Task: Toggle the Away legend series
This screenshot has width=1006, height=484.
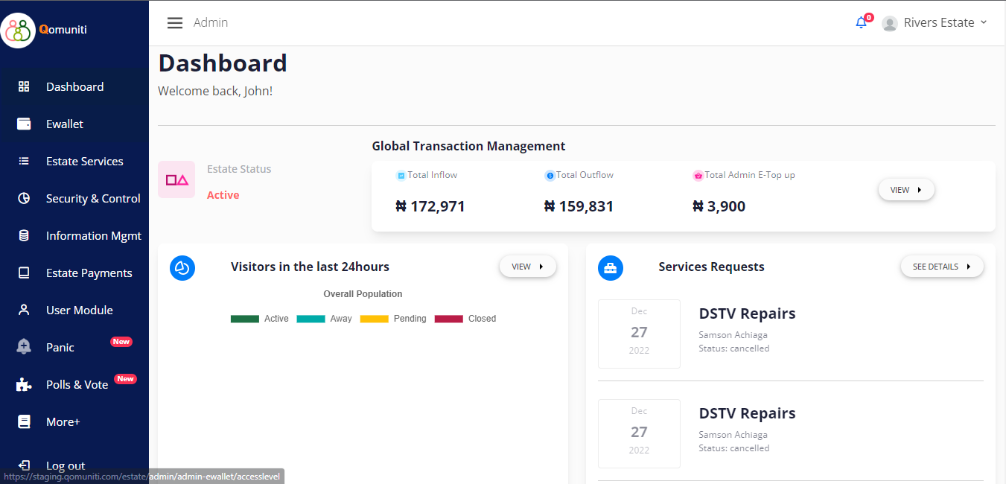Action: pos(325,319)
